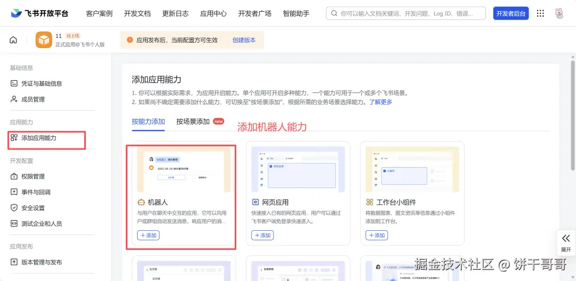This screenshot has width=576, height=281.
Task: Click the 凭证与基础信息 sidebar icon
Action: click(14, 83)
